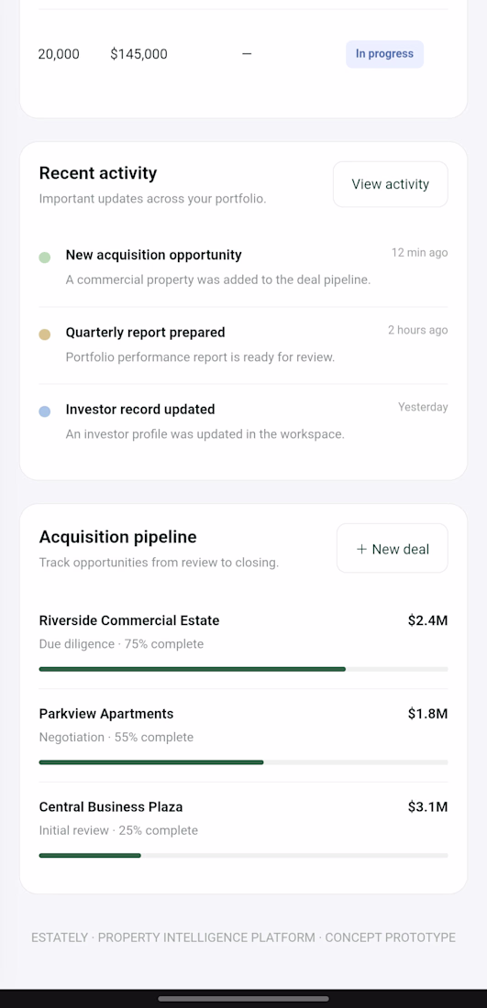Click the Parkview Apartments progress bar
The height and width of the screenshot is (1008, 487).
click(x=243, y=762)
